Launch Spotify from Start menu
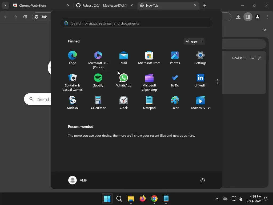Screen dimensions: 273x205 pos(98,80)
